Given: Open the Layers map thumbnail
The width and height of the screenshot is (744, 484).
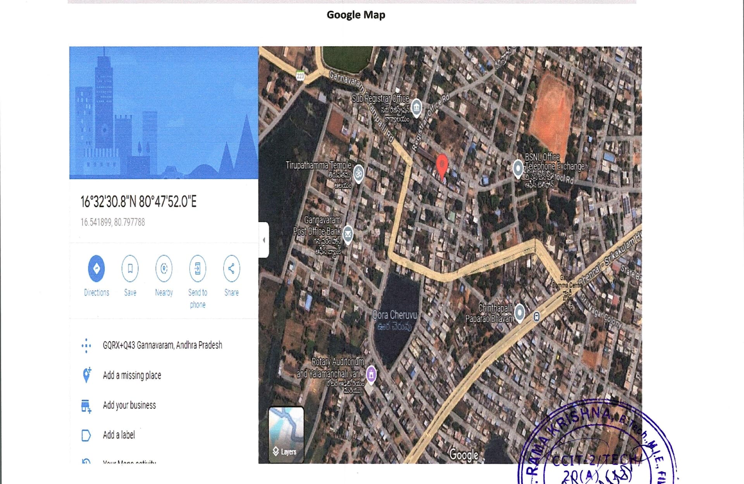Looking at the screenshot, I should click(286, 434).
